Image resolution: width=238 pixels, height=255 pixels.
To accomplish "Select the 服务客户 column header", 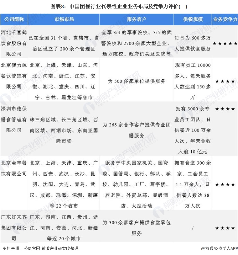I will point(137,19).
